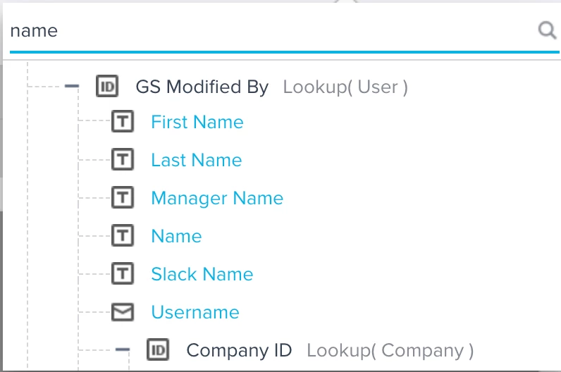Click the ID icon beside GS Modified By
Viewport: 561px width, 372px height.
[107, 86]
